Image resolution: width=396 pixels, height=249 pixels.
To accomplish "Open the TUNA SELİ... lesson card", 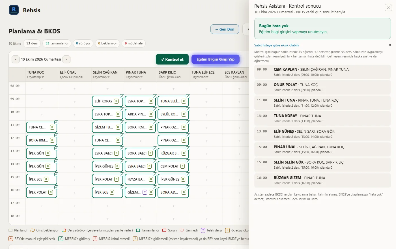I will [173, 101].
